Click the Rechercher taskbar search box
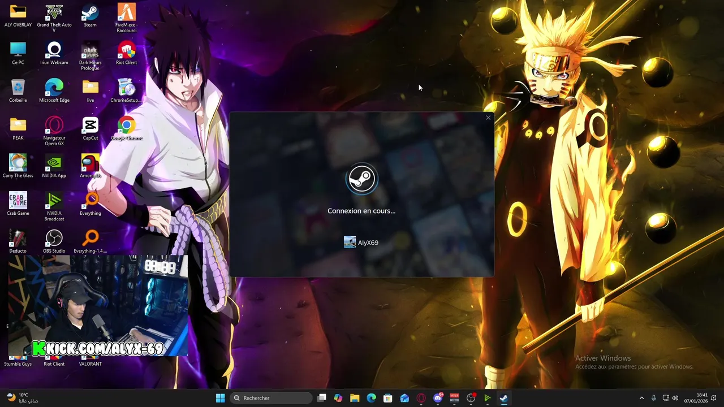Screen dimensions: 724x407 tap(272, 398)
